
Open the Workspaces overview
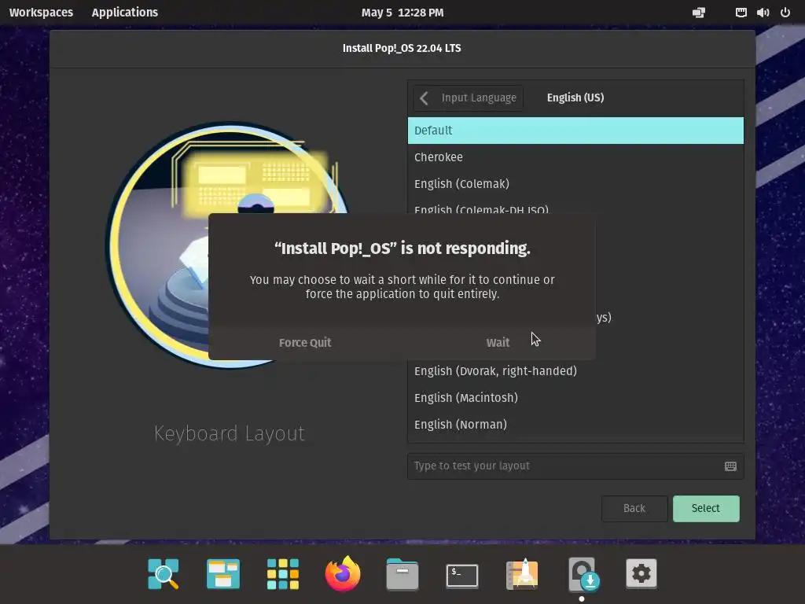(x=41, y=13)
